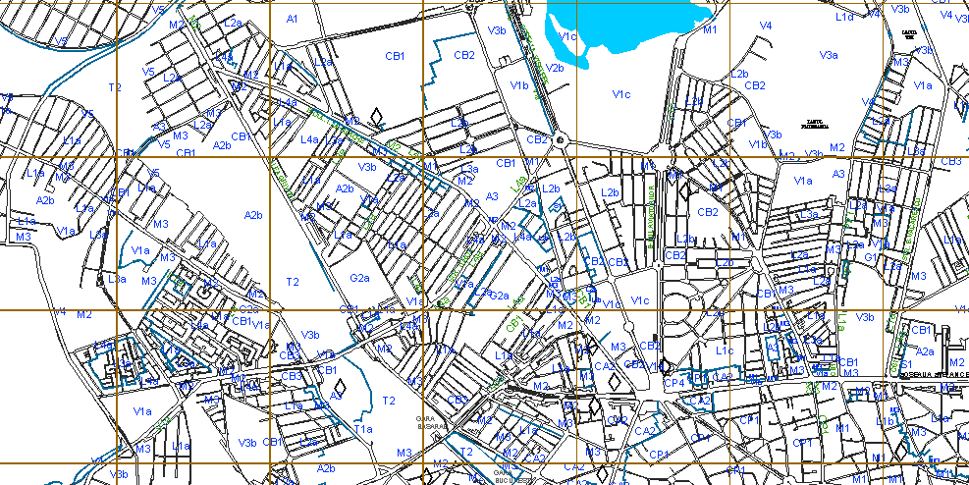
Task: Select the diamond marker left of T1a
Action: pos(339,390)
